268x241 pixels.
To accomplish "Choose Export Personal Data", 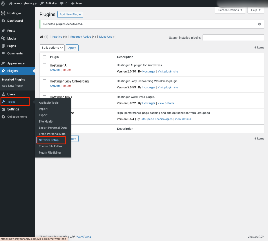I will pos(53,128).
